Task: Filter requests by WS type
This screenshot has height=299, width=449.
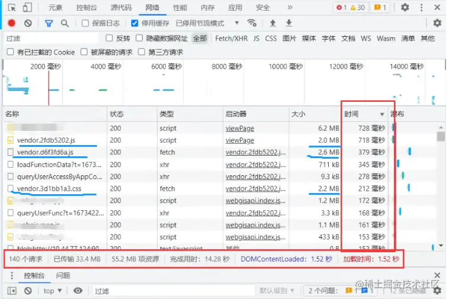Action: pos(365,38)
